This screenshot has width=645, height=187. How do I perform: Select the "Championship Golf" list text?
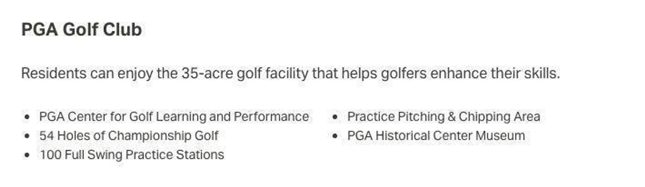[x=163, y=136]
